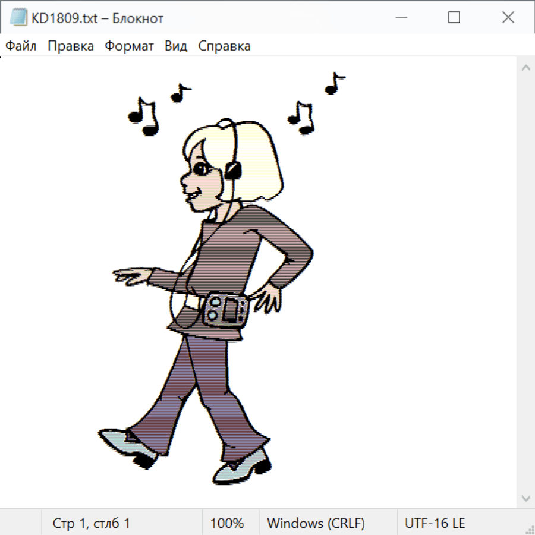This screenshot has width=535, height=535.
Task: Minimize the Блокнот window
Action: tap(400, 18)
